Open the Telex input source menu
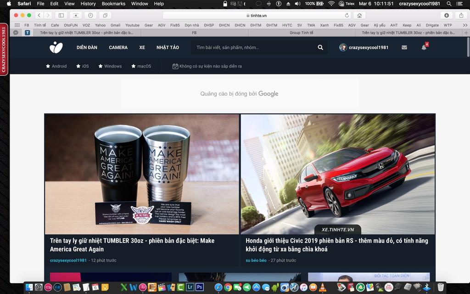The height and width of the screenshot is (294, 470). coord(347,4)
